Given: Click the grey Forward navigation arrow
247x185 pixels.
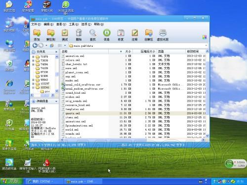Looking at the screenshot, I should pos(41,45).
